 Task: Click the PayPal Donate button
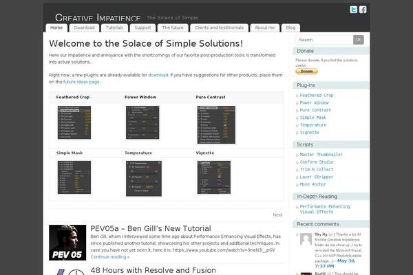click(x=306, y=71)
